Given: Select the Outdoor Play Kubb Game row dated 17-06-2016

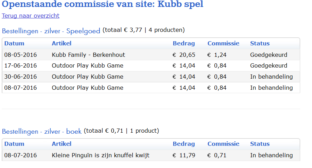Looking at the screenshot, I should [151, 66].
